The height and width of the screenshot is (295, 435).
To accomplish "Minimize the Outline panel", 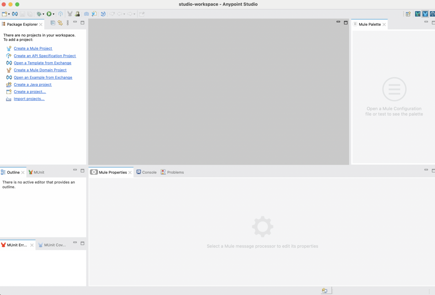I will tap(75, 170).
